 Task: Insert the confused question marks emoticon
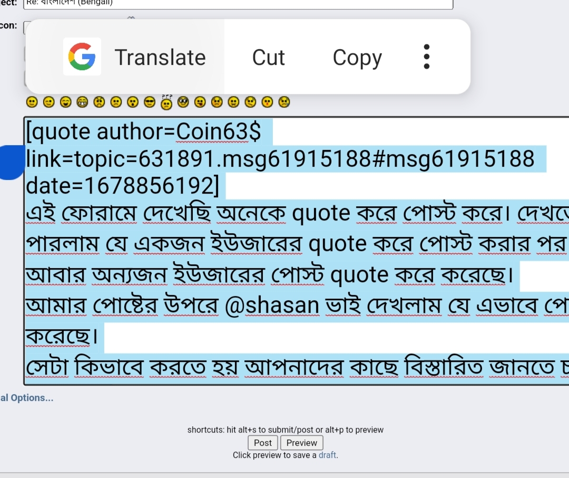coord(166,102)
